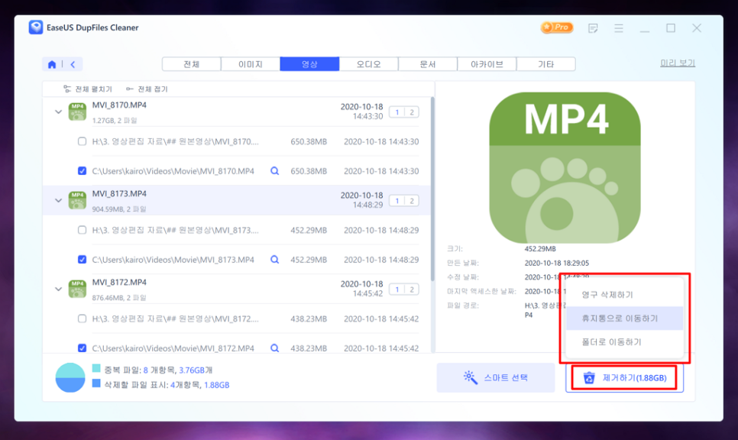Click the MP4 icon of MVI_8173.MP4
Screen dimensions: 738x440
click(77, 200)
